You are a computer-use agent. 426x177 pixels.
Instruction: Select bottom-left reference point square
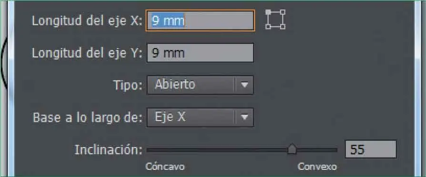point(268,27)
